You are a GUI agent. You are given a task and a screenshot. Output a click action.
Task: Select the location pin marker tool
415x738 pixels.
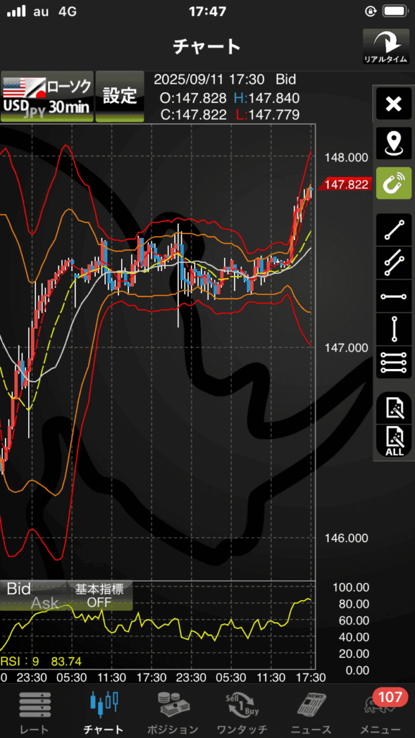click(x=393, y=143)
